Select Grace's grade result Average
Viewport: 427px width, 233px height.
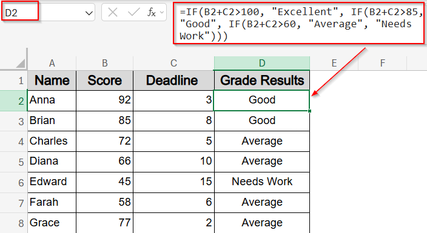(x=261, y=223)
